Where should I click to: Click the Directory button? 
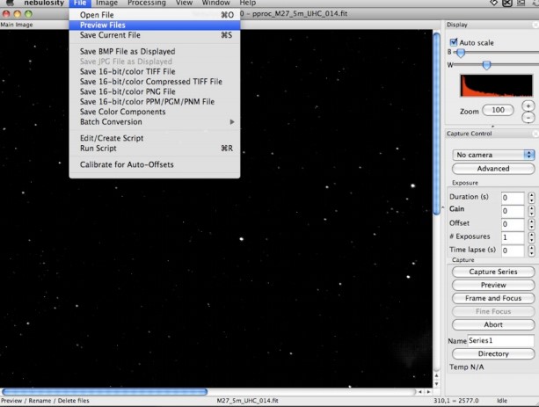tap(492, 354)
